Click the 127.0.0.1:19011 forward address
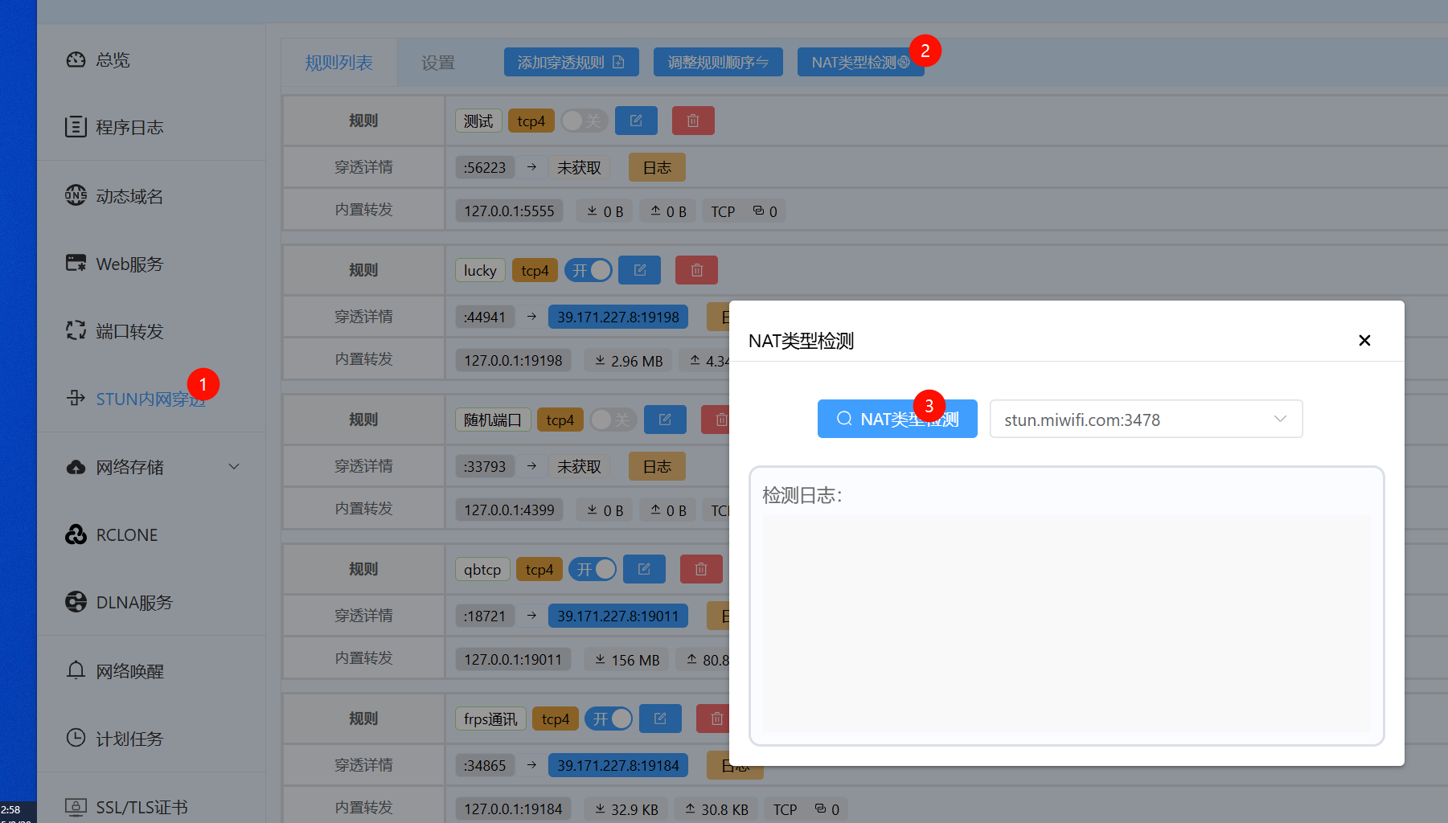This screenshot has width=1448, height=823. pos(513,659)
